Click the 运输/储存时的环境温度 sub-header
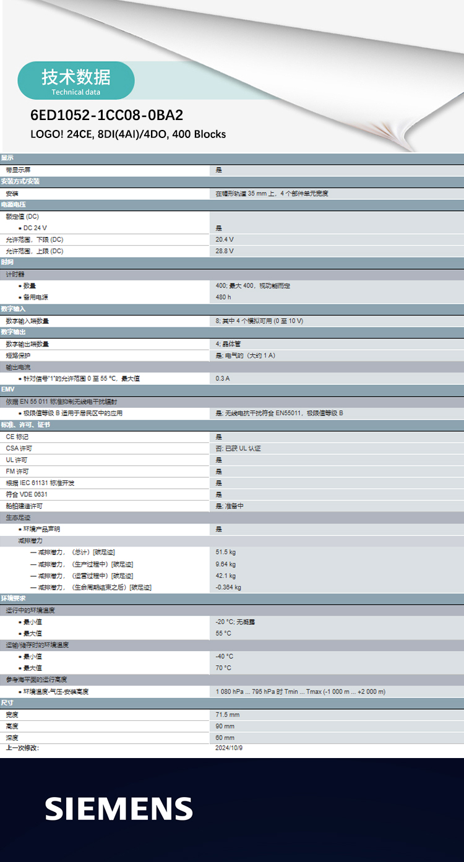The height and width of the screenshot is (862, 464). pos(232,645)
